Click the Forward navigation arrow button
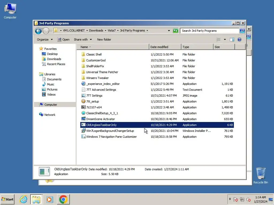The height and width of the screenshot is (205, 274). (x=46, y=31)
